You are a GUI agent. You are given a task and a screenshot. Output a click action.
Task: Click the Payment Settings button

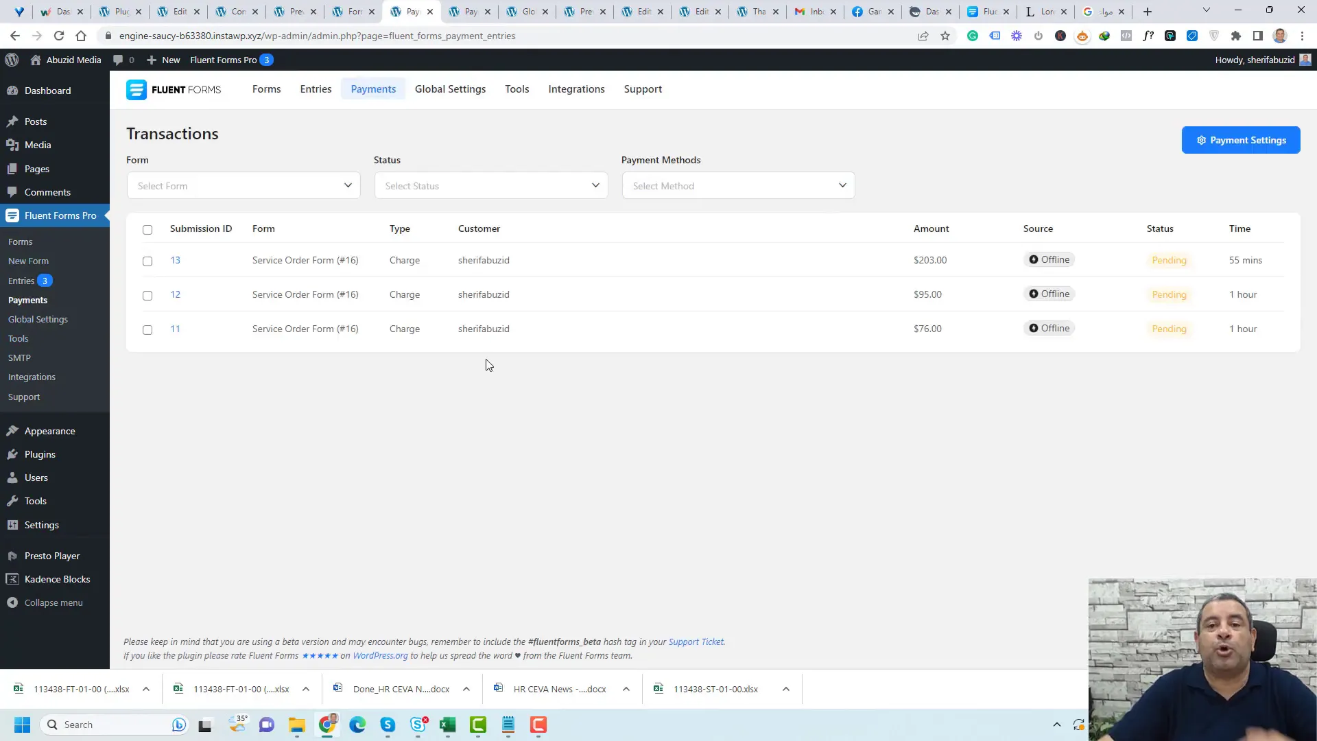click(x=1241, y=140)
